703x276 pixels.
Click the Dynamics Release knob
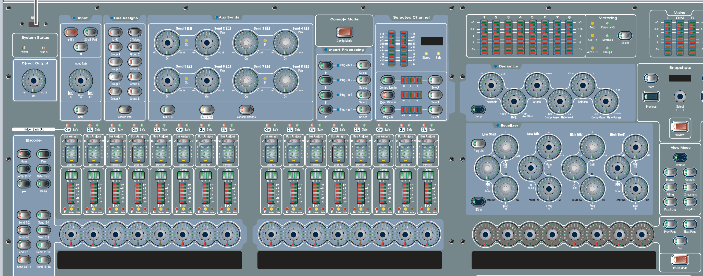[583, 86]
